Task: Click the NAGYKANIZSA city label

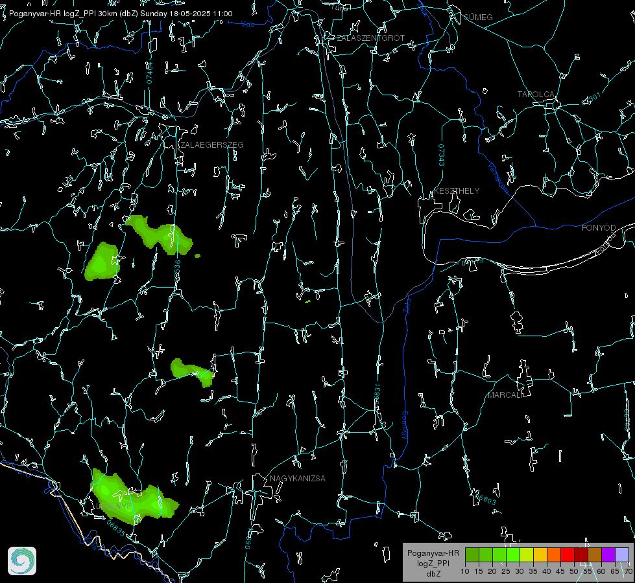Action: click(x=298, y=479)
